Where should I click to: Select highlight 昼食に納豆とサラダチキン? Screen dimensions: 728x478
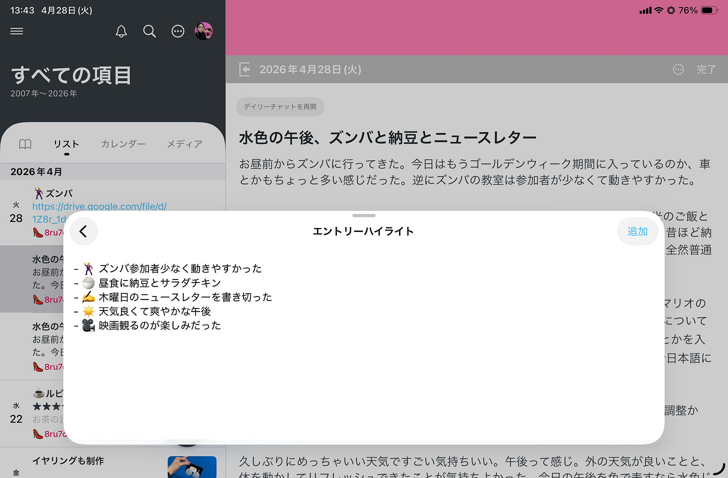tap(159, 283)
